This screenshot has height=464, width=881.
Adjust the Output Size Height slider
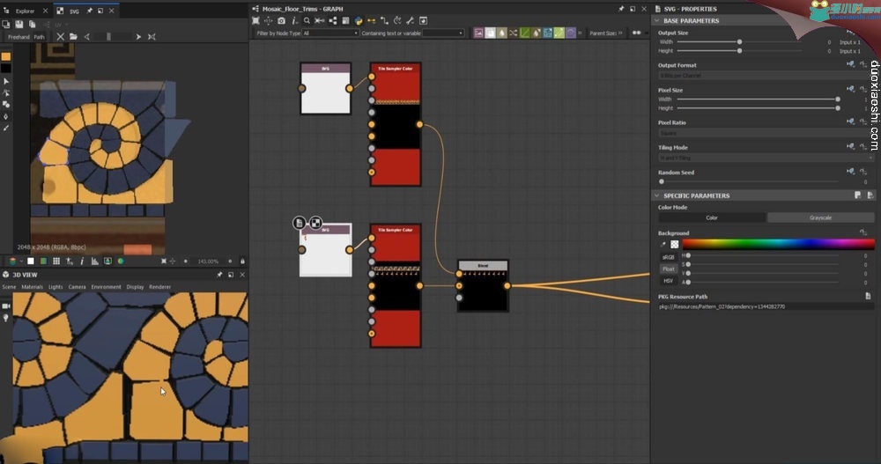[739, 51]
